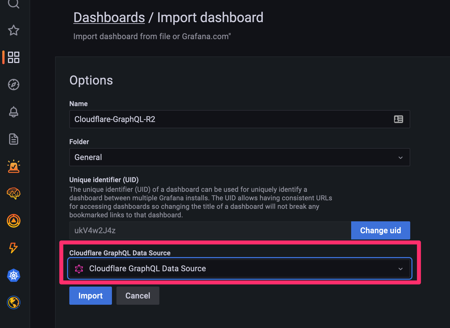Click the Dashboards breadcrumb link

point(109,18)
